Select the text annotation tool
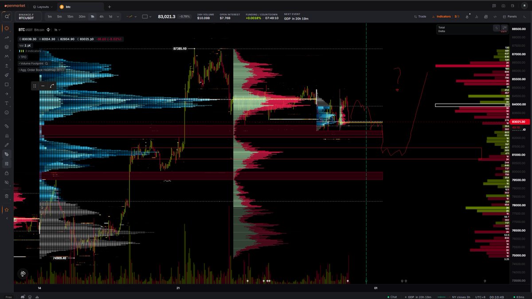532x299 pixels. [7, 103]
